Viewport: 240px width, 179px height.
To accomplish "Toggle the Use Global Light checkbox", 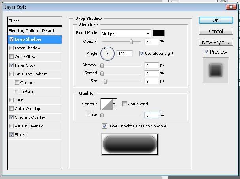I will click(142, 53).
